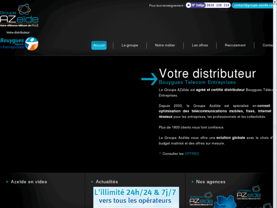The height and width of the screenshot is (208, 277).
Task: Click the Nos agences heading
Action: pos(211,182)
